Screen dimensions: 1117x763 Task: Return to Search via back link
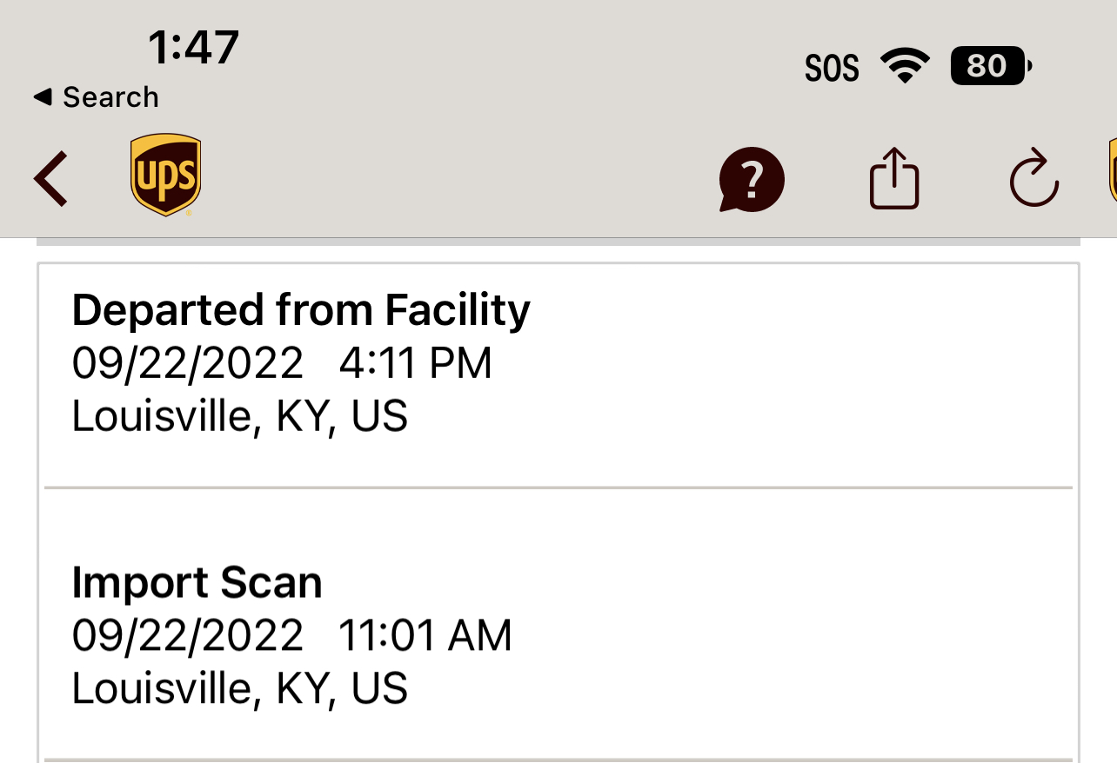pos(96,97)
